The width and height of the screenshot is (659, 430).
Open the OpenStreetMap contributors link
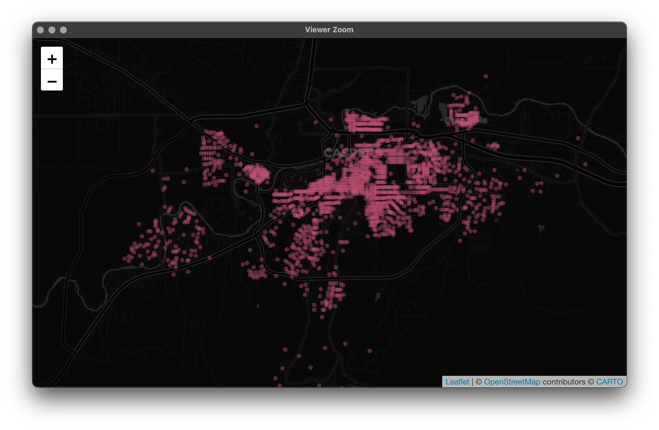coord(512,382)
